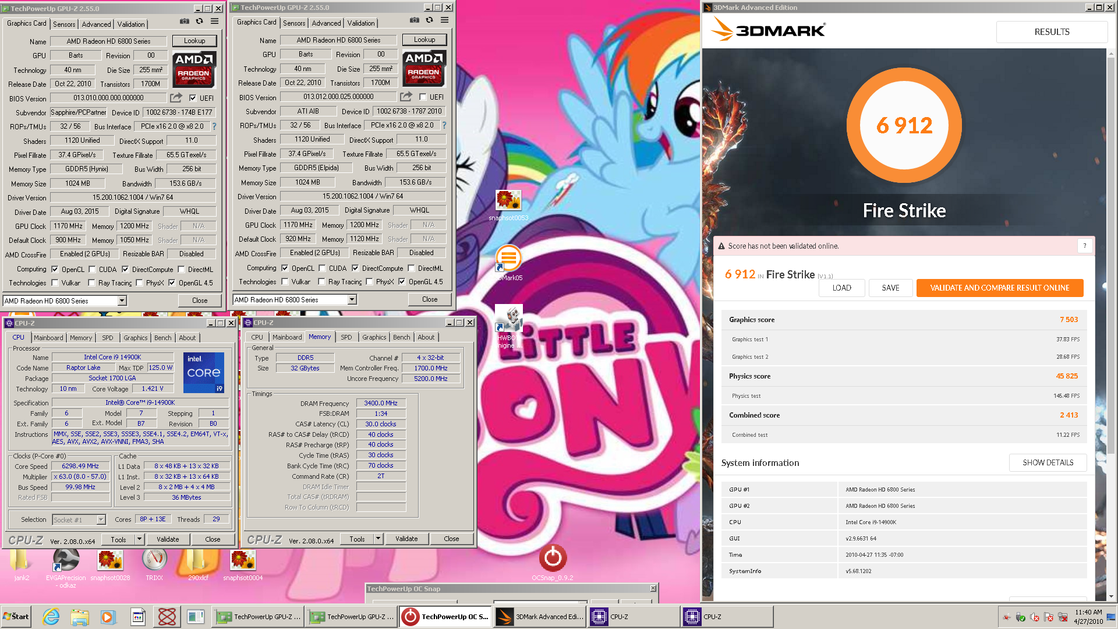Open Bench tab in left CPU-Z
This screenshot has width=1118, height=629.
(x=163, y=337)
